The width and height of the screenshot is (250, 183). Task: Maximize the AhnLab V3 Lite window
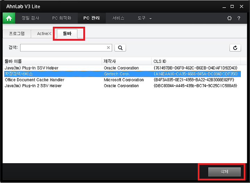pos(232,7)
